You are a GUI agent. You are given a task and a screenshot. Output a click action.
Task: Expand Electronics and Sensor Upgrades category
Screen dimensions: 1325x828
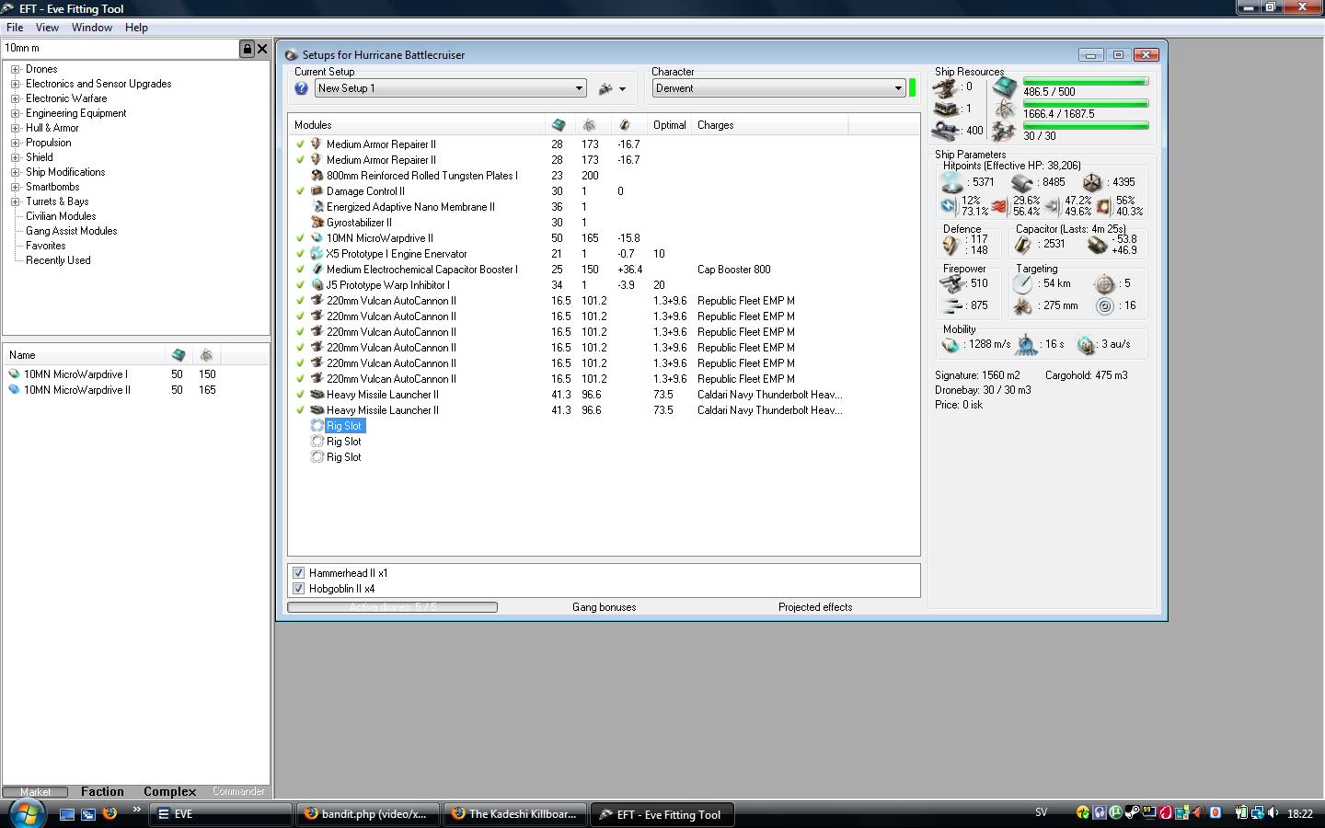click(x=16, y=84)
